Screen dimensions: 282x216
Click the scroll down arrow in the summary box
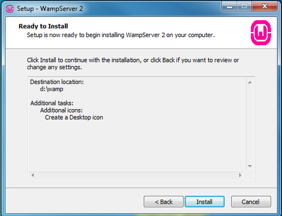pos(250,166)
